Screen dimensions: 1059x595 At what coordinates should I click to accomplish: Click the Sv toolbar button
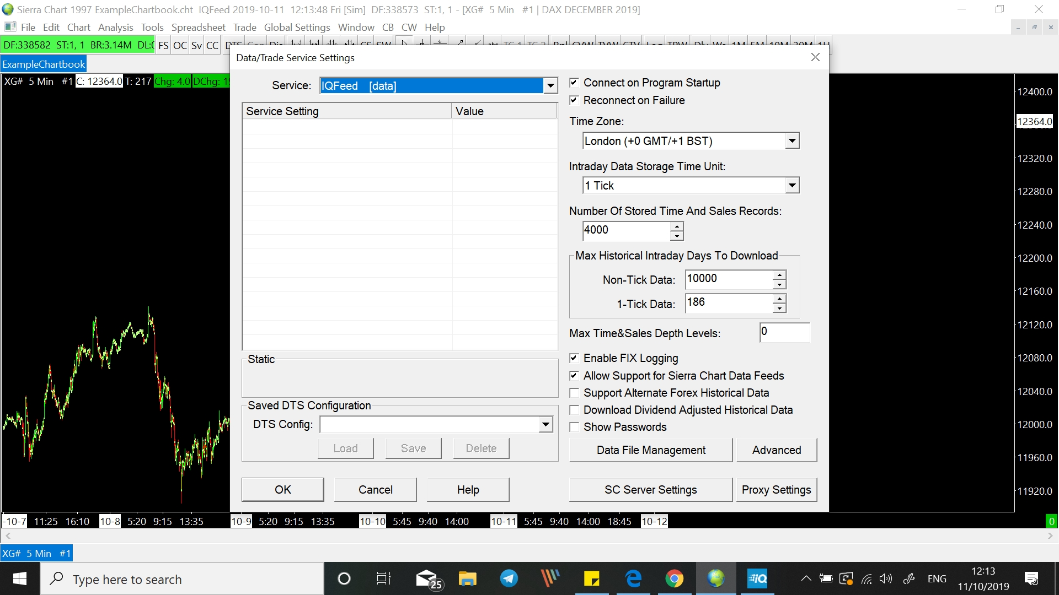[196, 46]
